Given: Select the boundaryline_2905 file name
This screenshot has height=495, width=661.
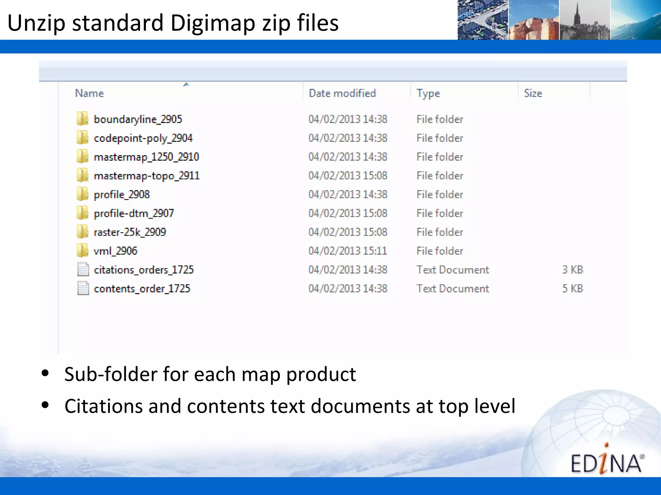Looking at the screenshot, I should [x=138, y=119].
